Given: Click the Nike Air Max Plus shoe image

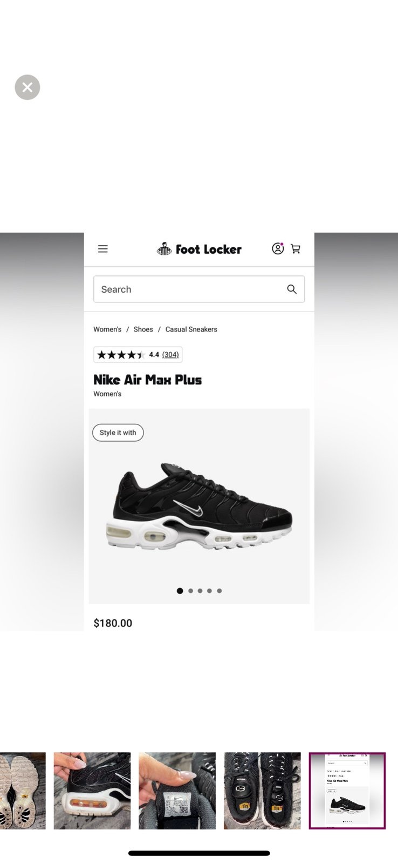Looking at the screenshot, I should (x=199, y=506).
